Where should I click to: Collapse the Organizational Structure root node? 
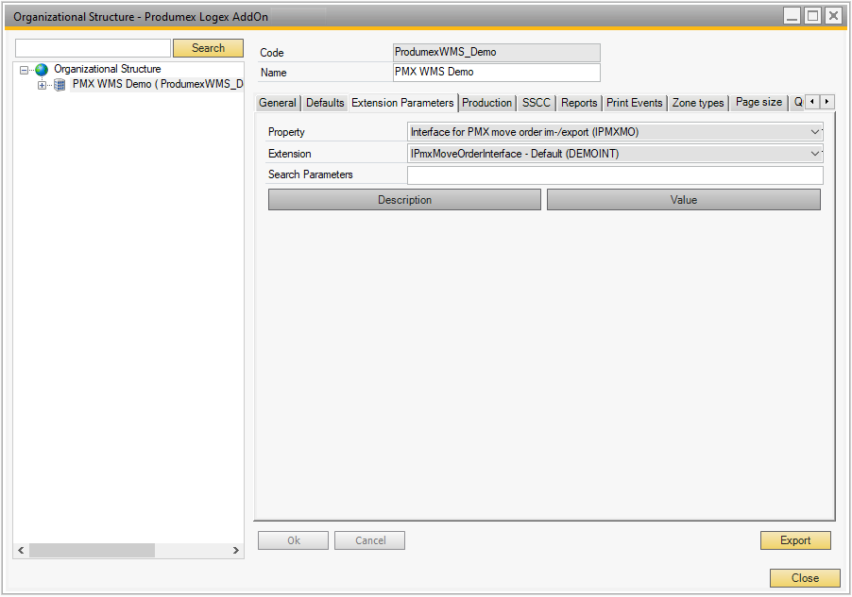coord(24,70)
